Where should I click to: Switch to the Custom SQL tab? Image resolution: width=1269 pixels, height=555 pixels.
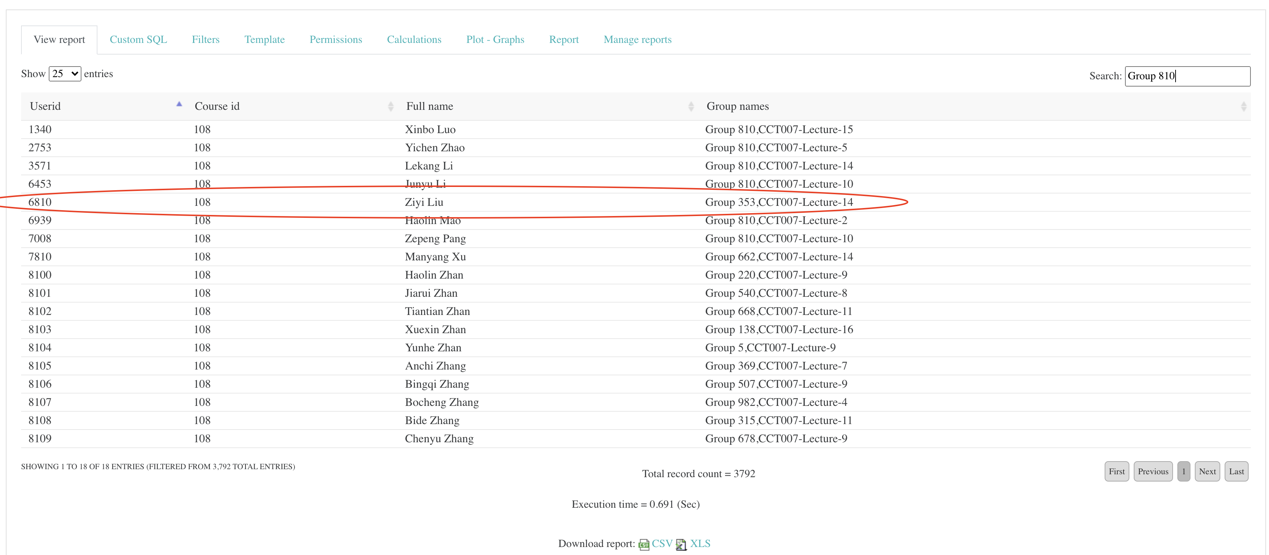(139, 39)
